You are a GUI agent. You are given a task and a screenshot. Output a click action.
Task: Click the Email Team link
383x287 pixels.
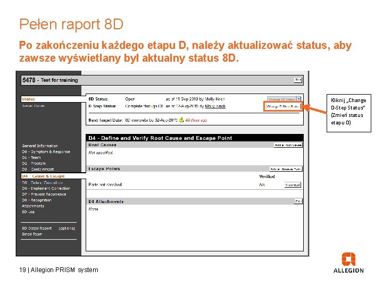(32, 234)
